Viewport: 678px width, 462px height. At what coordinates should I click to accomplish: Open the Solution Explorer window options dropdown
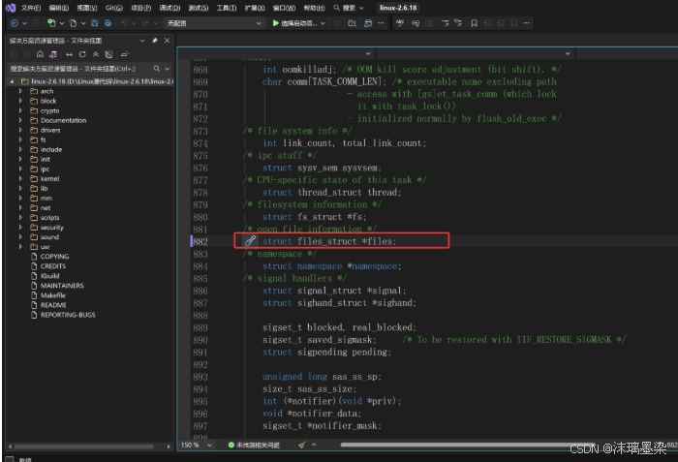pos(141,41)
